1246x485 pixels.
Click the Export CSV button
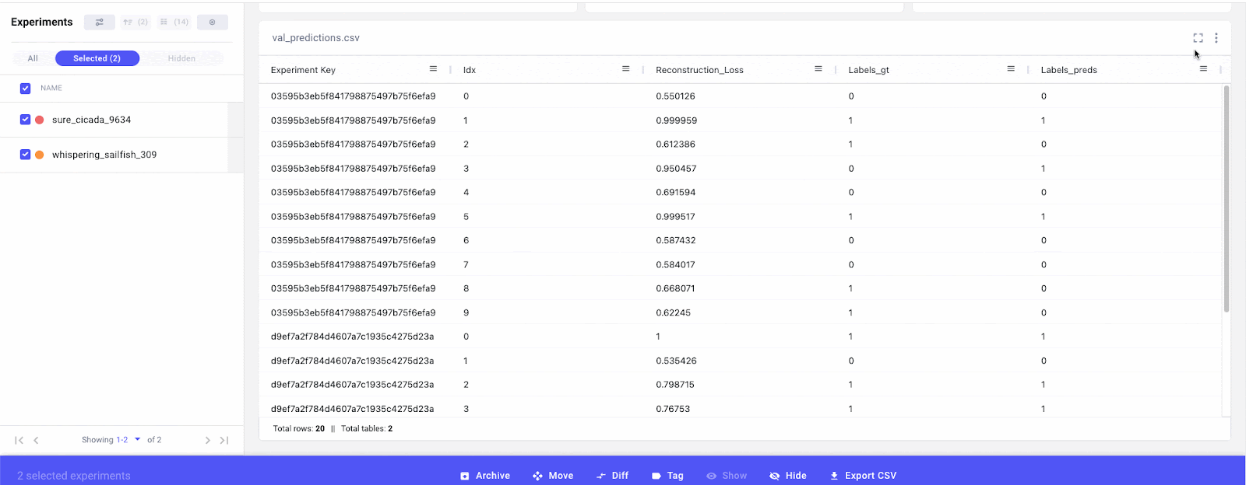pyautogui.click(x=863, y=476)
